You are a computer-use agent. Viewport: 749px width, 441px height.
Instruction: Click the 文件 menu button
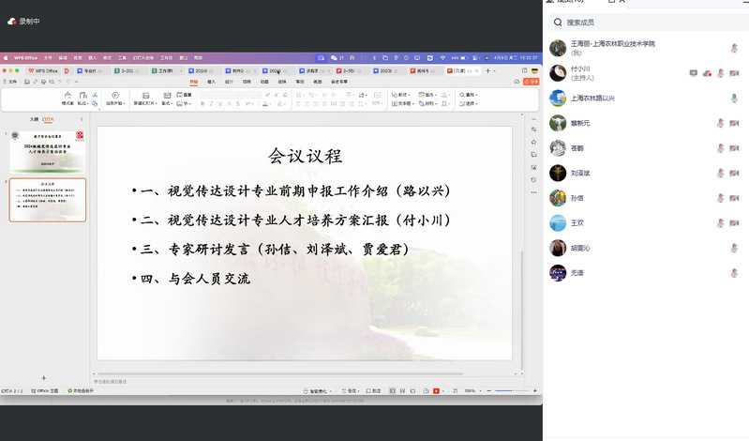pyautogui.click(x=12, y=82)
